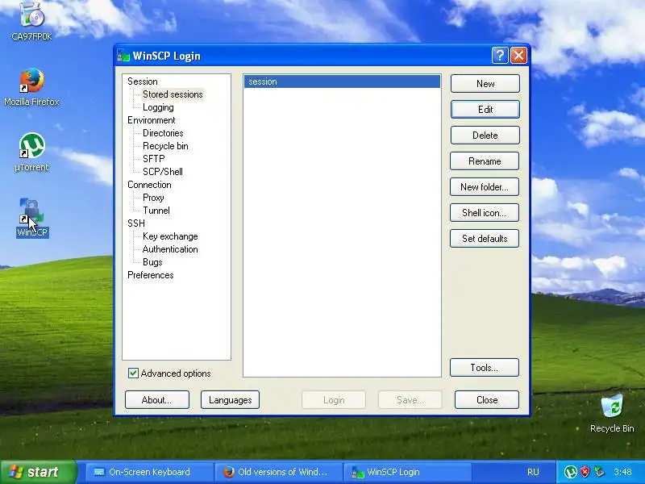Open the SCP/Shell settings page

pos(163,172)
